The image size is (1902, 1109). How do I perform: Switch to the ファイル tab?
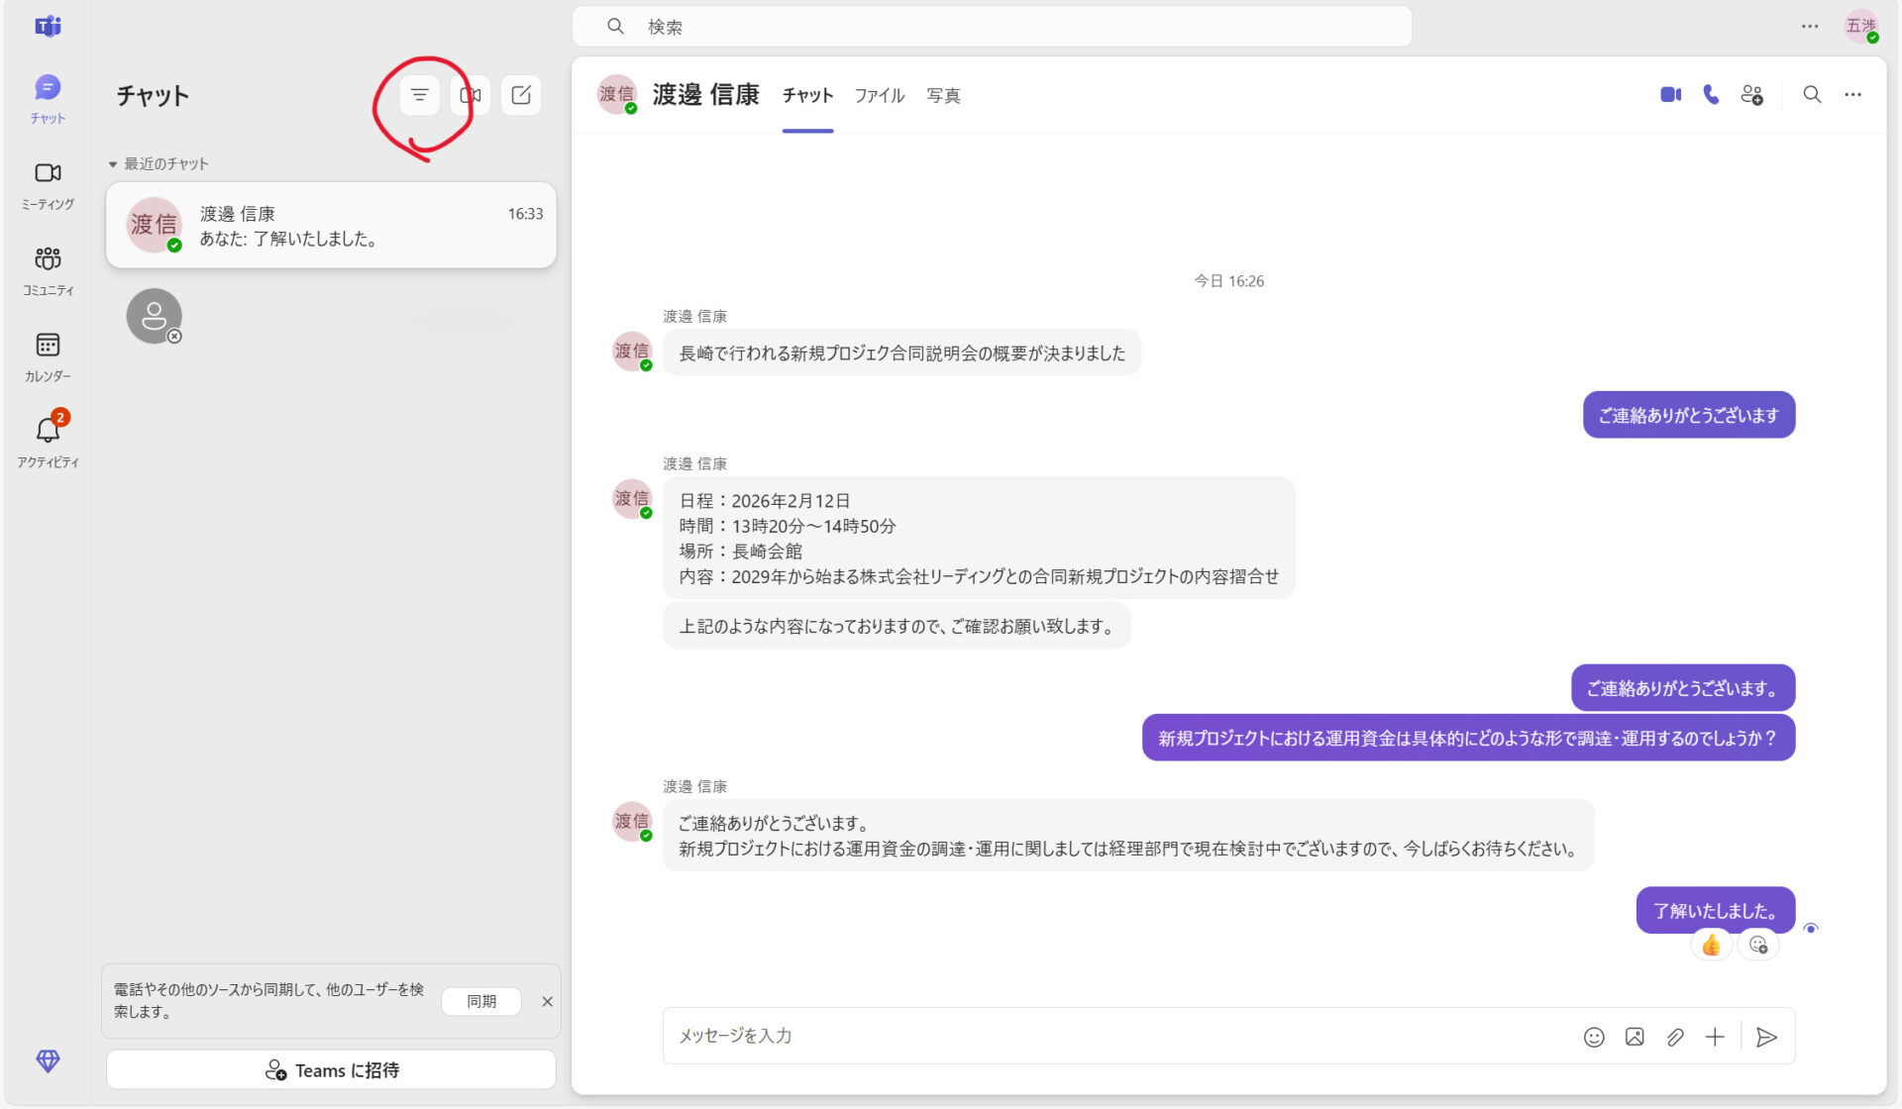[879, 95]
